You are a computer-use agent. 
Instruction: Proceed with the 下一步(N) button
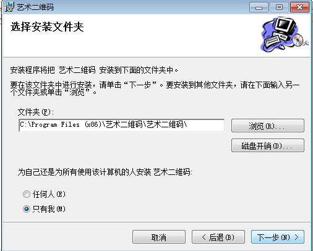278,237
